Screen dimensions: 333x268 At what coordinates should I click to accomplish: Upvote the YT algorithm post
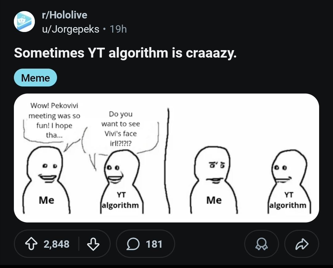click(x=31, y=244)
